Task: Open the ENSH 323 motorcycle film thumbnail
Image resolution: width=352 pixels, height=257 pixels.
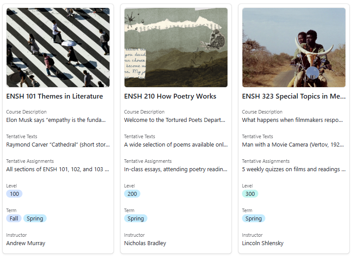Action: tap(294, 48)
